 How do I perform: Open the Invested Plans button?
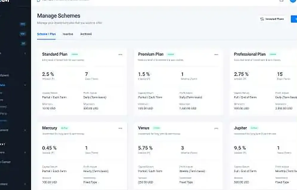(x=272, y=19)
